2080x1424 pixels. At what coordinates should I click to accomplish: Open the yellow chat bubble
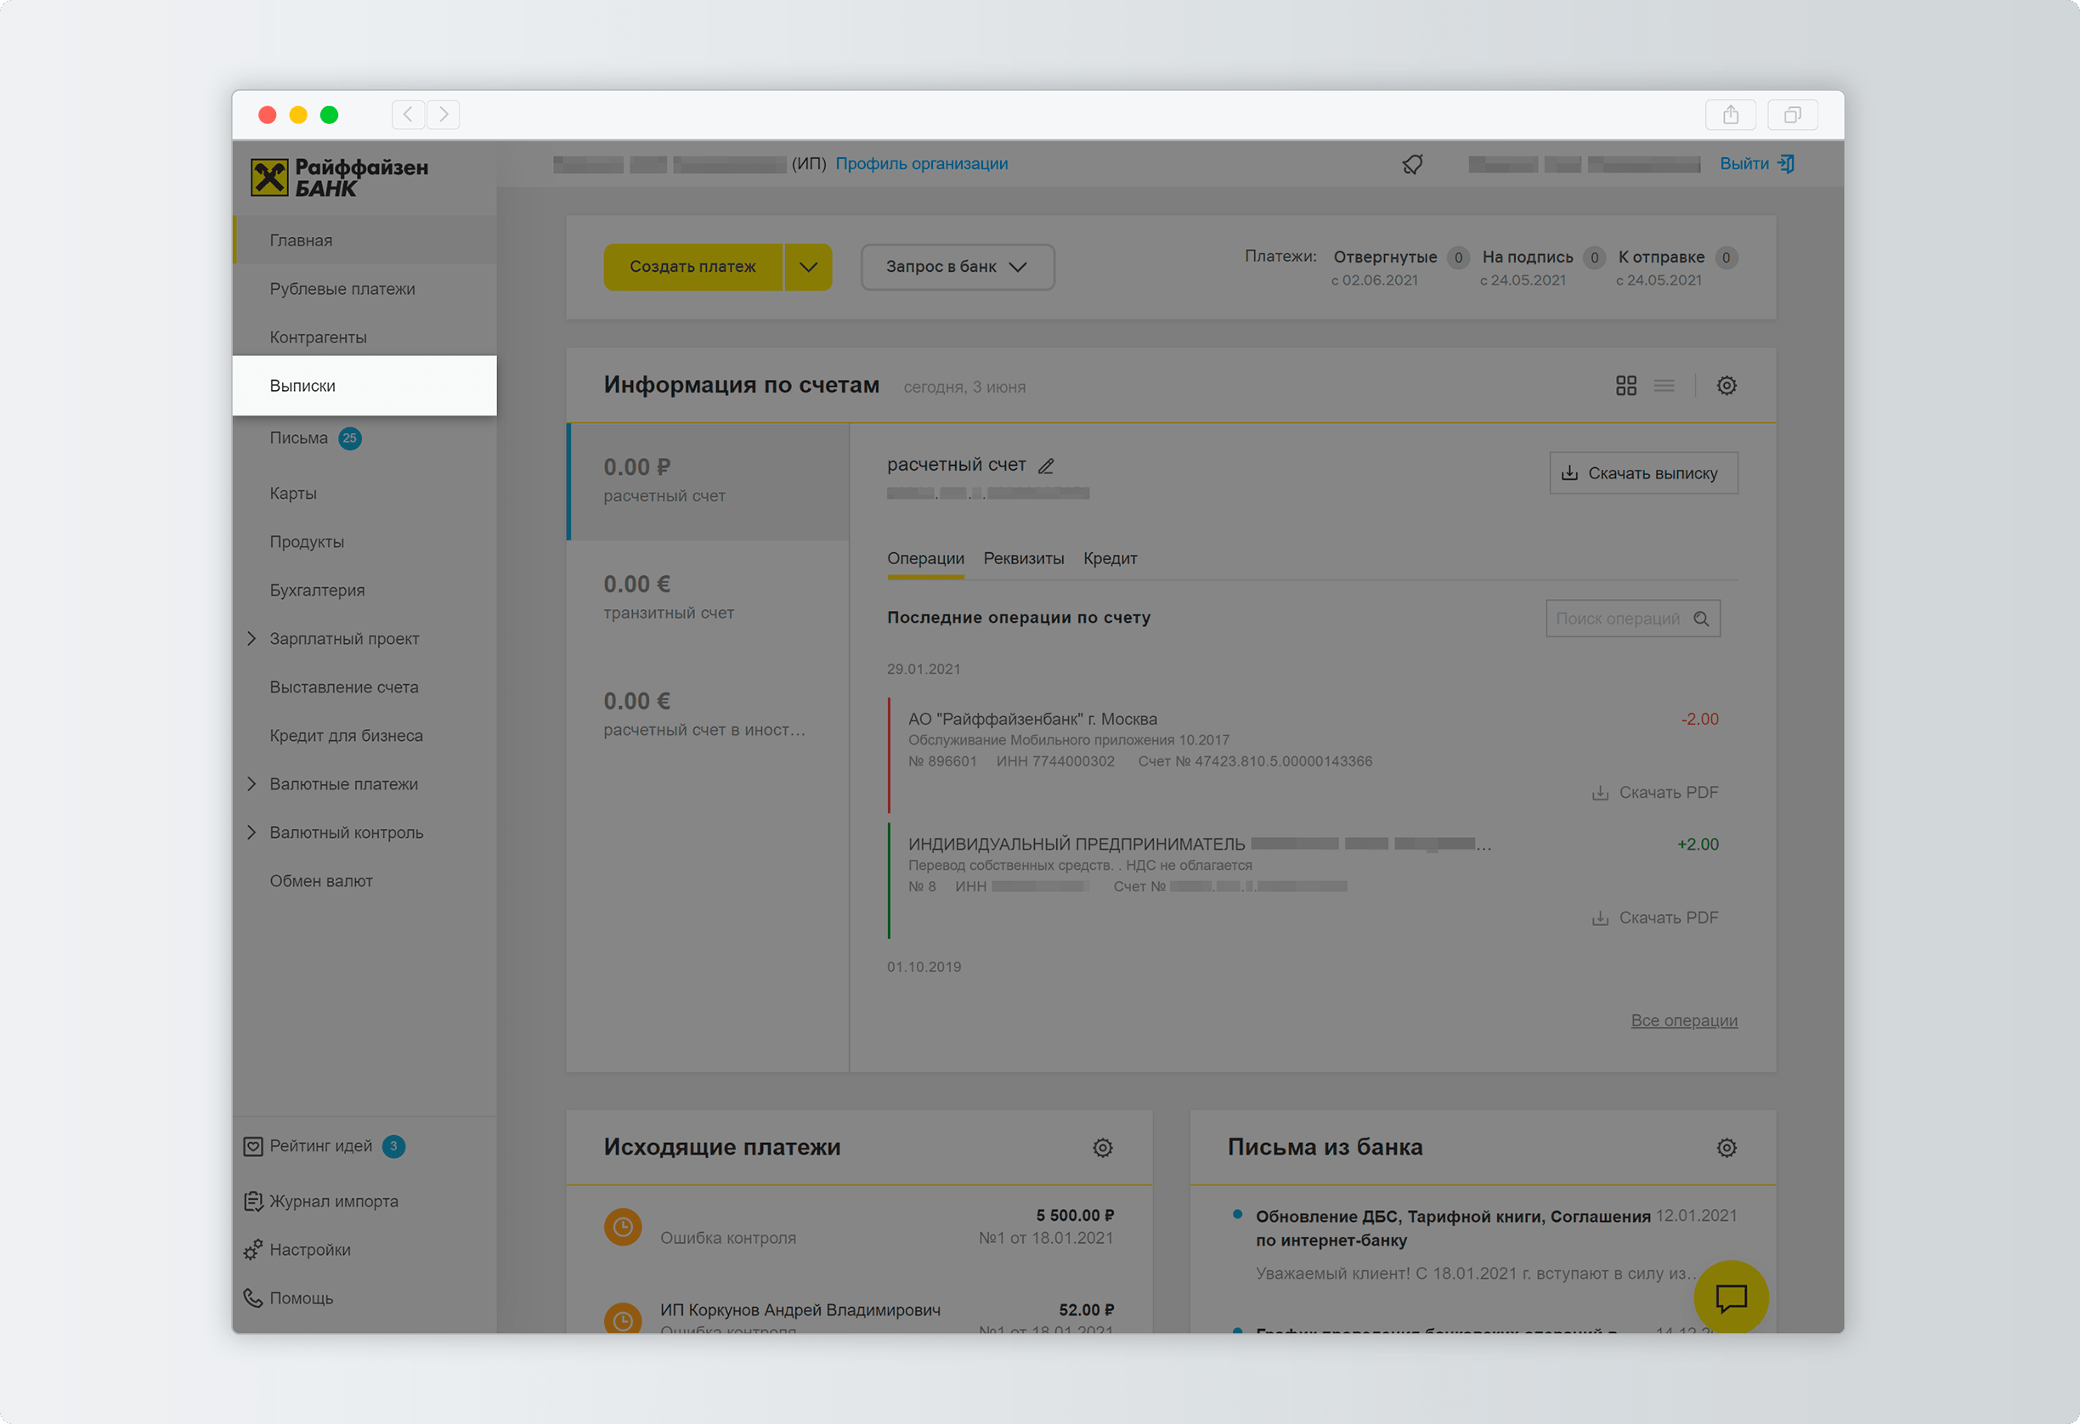click(1731, 1297)
